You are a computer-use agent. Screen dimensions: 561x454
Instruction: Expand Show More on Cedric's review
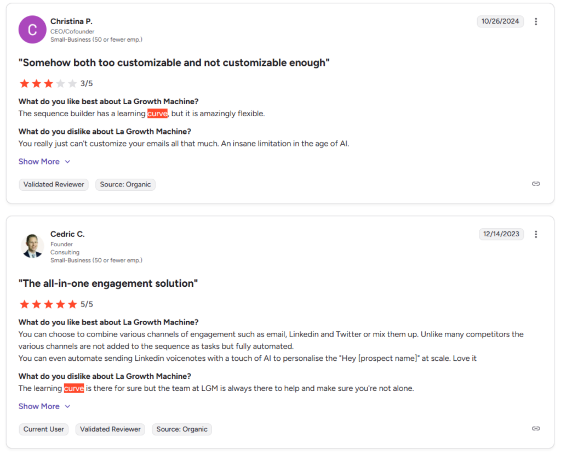pos(38,406)
